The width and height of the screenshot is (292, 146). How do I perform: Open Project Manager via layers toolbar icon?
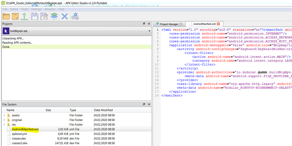54,16
